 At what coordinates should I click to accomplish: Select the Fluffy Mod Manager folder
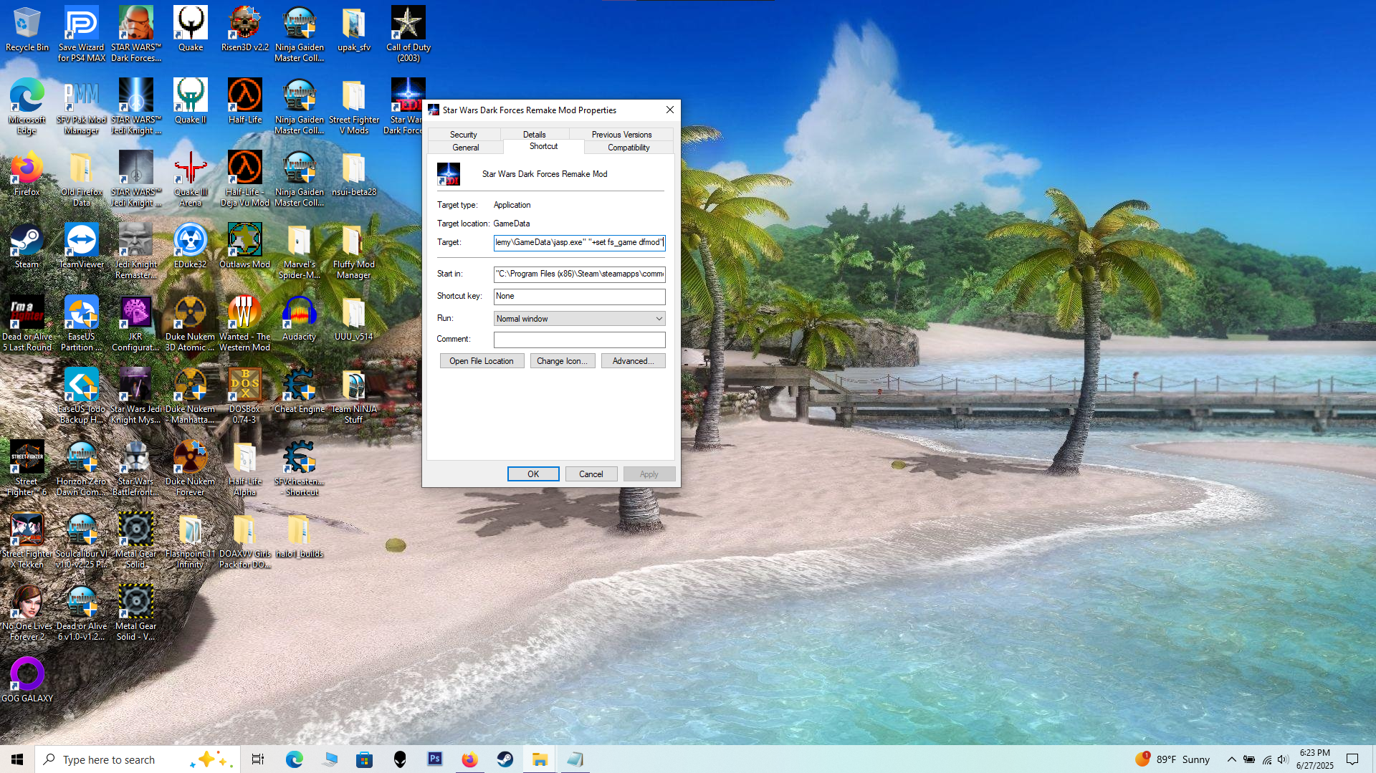pyautogui.click(x=354, y=251)
